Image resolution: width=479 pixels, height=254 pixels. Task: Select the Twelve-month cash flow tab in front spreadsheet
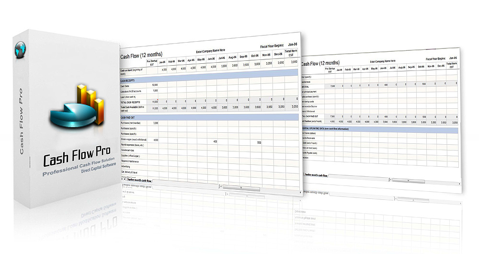[139, 180]
